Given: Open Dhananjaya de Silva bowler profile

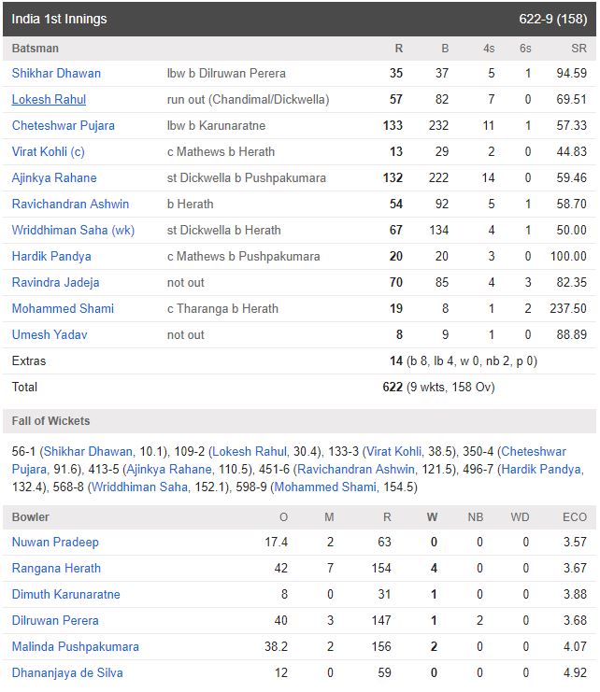Looking at the screenshot, I should pyautogui.click(x=67, y=673).
